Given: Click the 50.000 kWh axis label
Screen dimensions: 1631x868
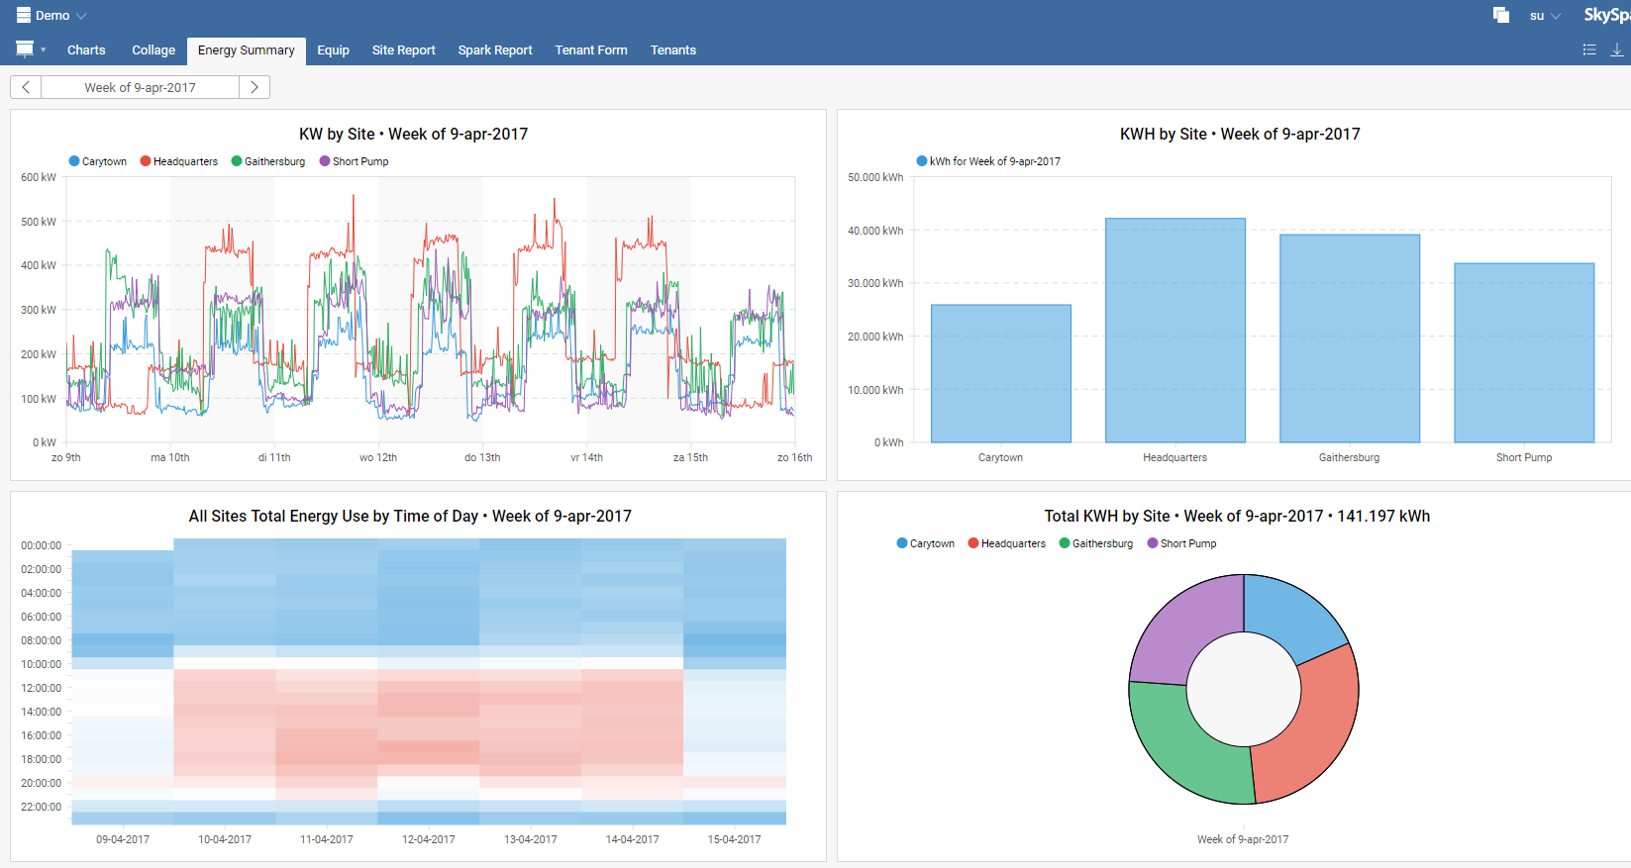Looking at the screenshot, I should tap(875, 177).
